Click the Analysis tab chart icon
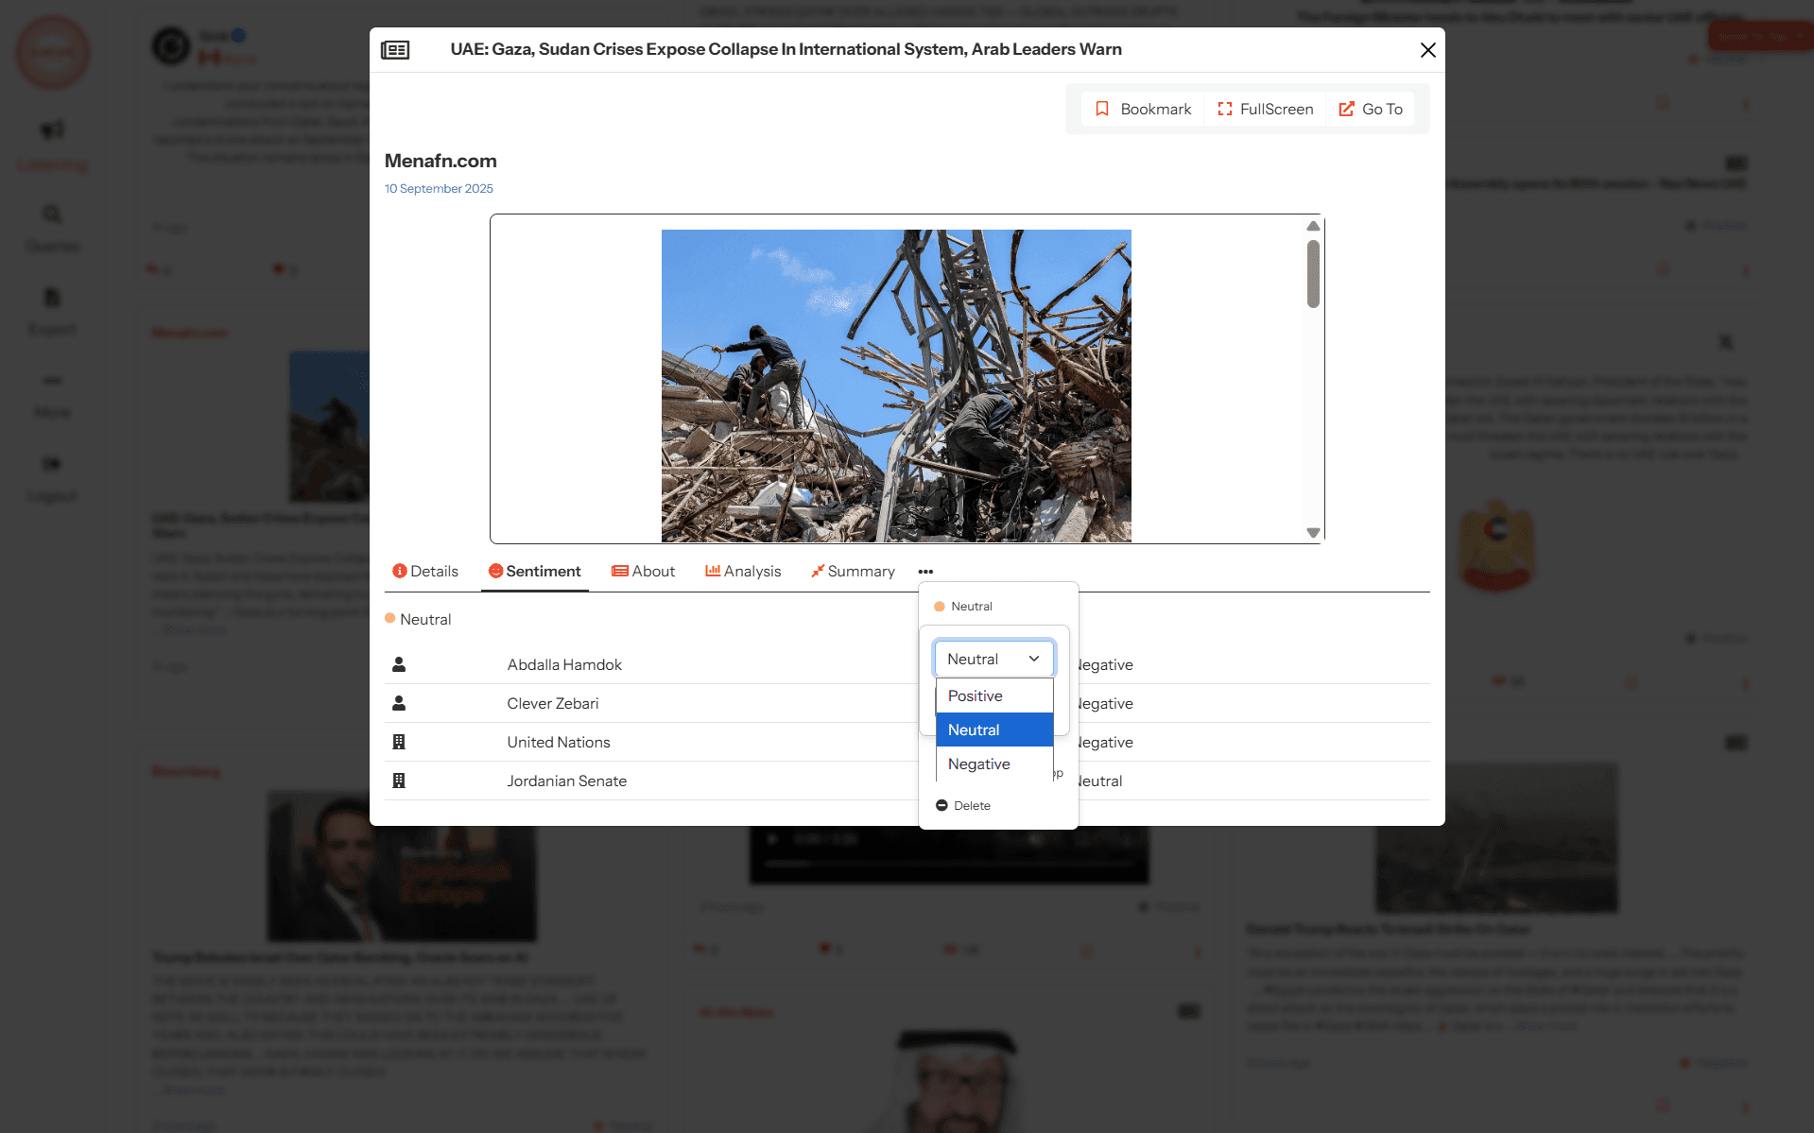1814x1133 pixels. (713, 571)
